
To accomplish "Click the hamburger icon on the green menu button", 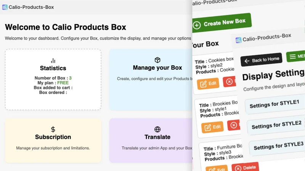I will point(292,57).
